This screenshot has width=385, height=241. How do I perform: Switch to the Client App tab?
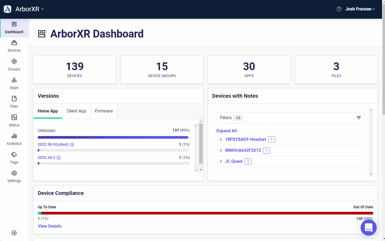(x=76, y=111)
